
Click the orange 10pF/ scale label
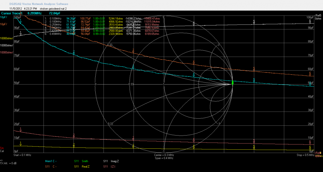coord(3,24)
